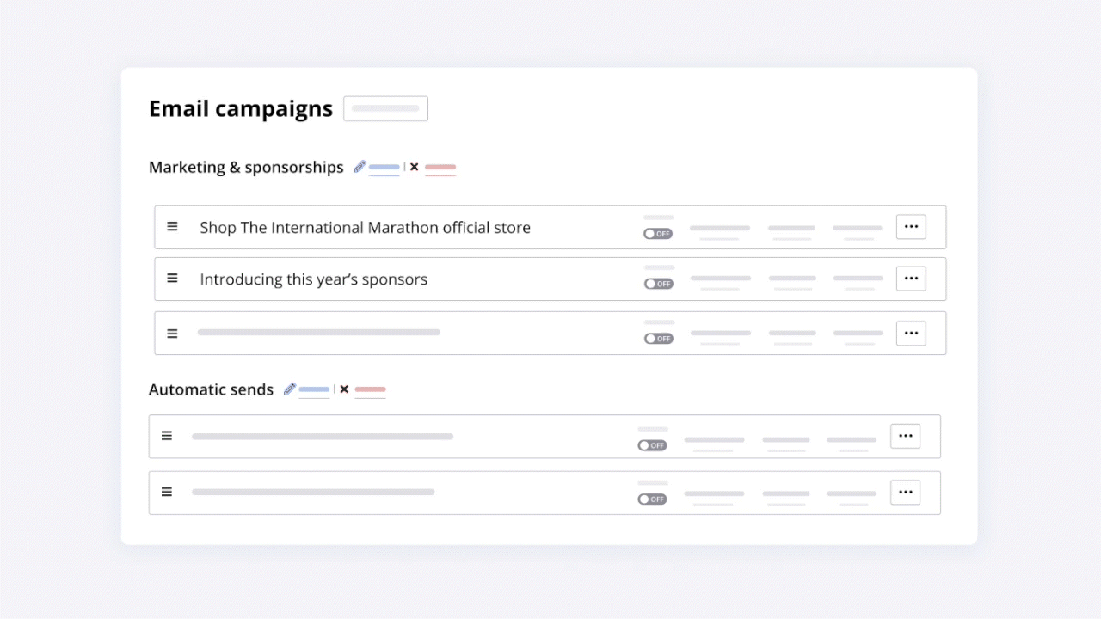Open three-dot menu of first Automatic sends row

[905, 436]
